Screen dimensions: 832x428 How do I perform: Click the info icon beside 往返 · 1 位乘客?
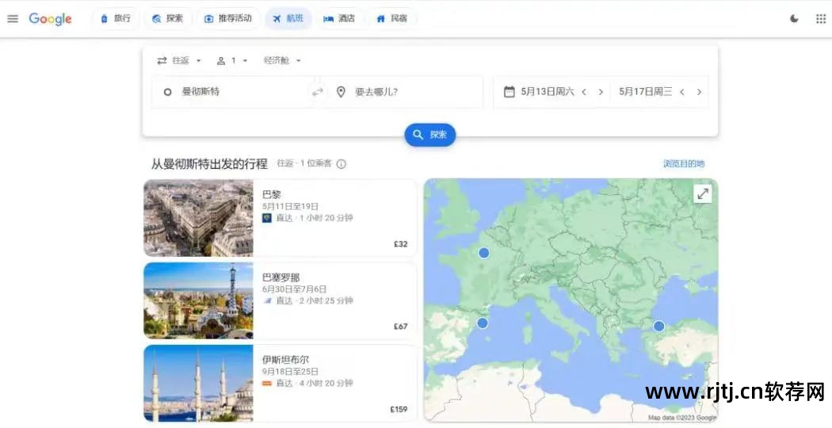(342, 164)
